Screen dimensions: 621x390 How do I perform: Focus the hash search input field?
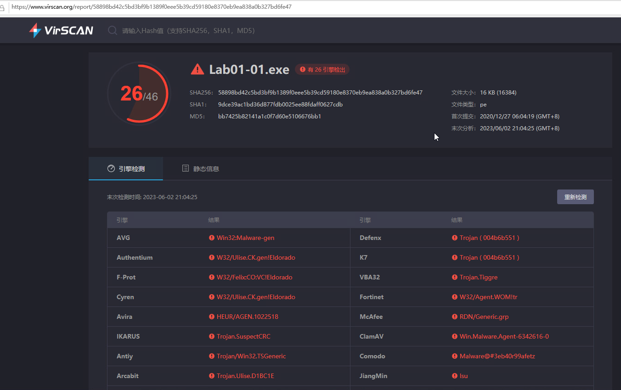(x=188, y=31)
